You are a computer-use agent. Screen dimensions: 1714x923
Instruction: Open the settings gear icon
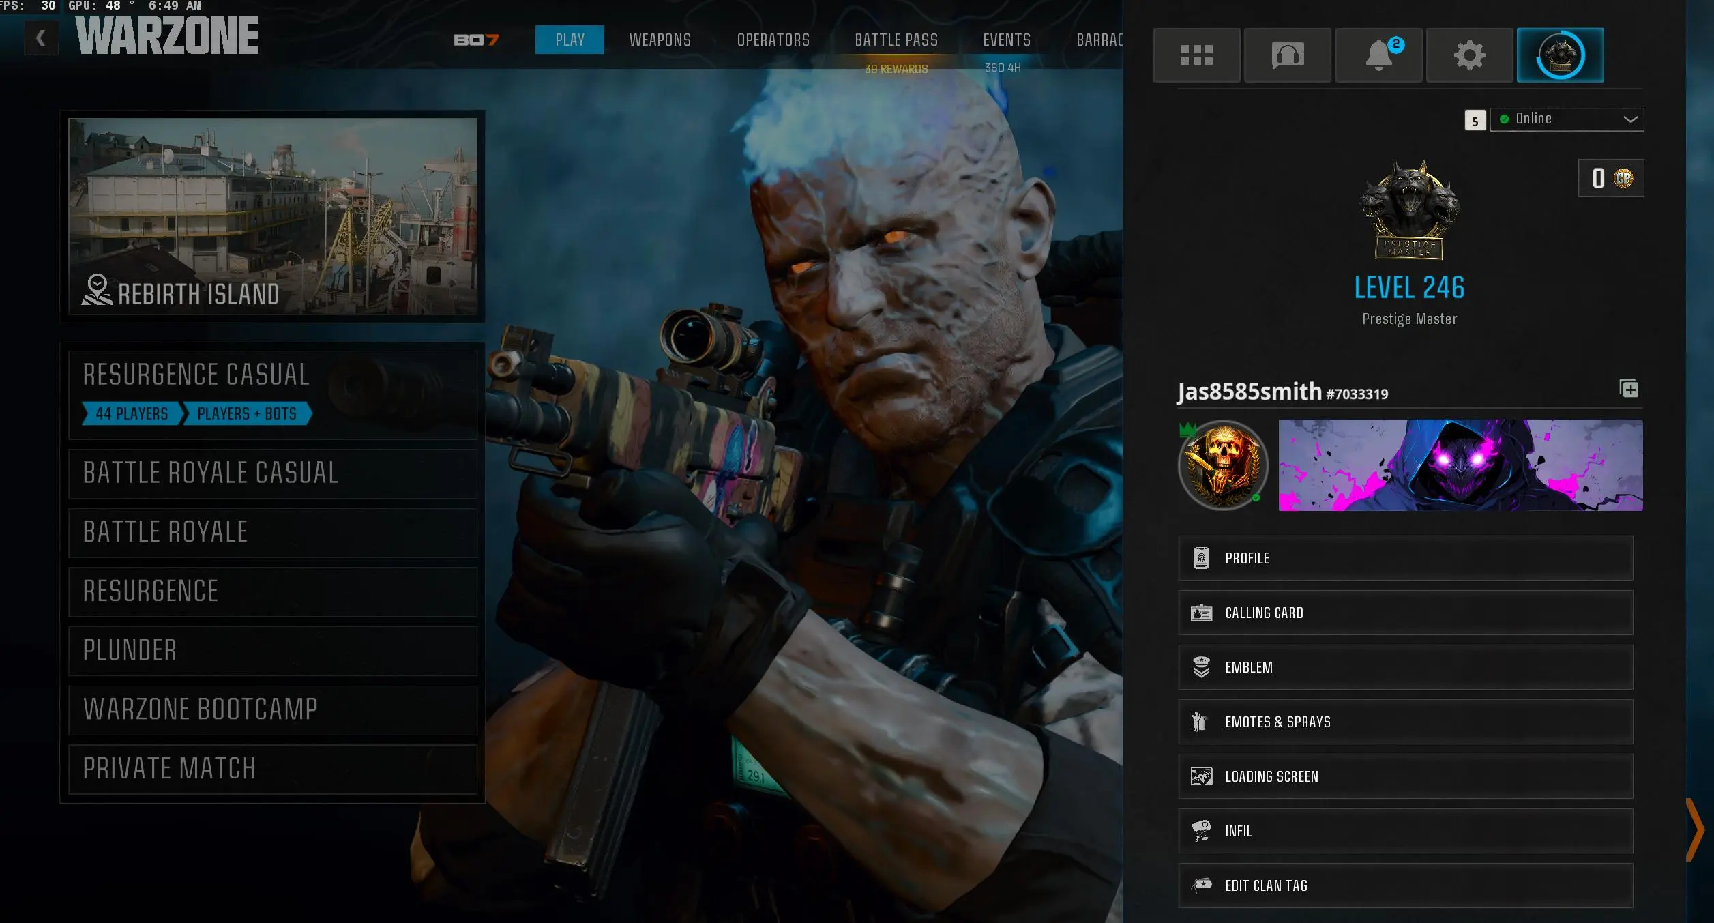click(x=1469, y=55)
